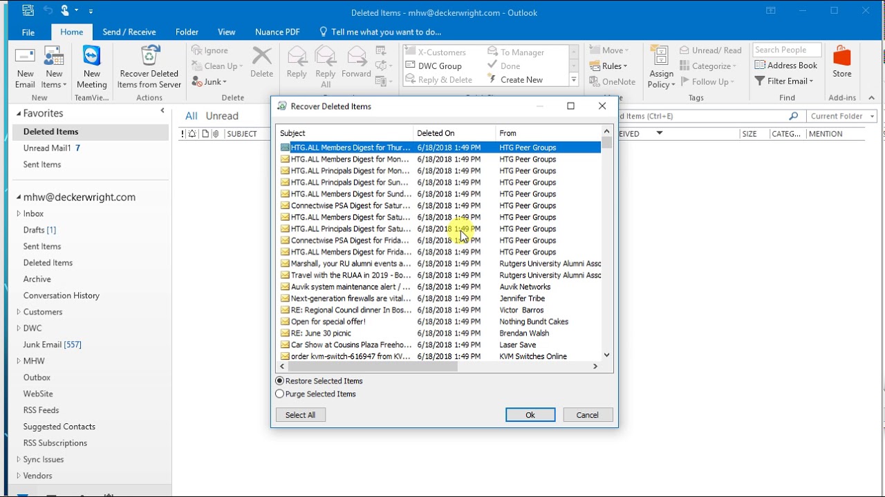Select the Auvik system maintenance alert message
The width and height of the screenshot is (885, 497).
point(440,287)
